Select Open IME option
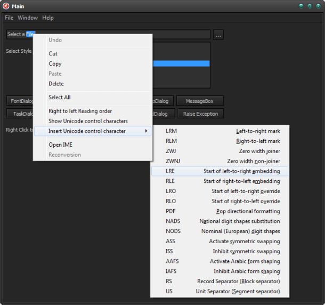Screen dimensions: 325x305 [60, 145]
